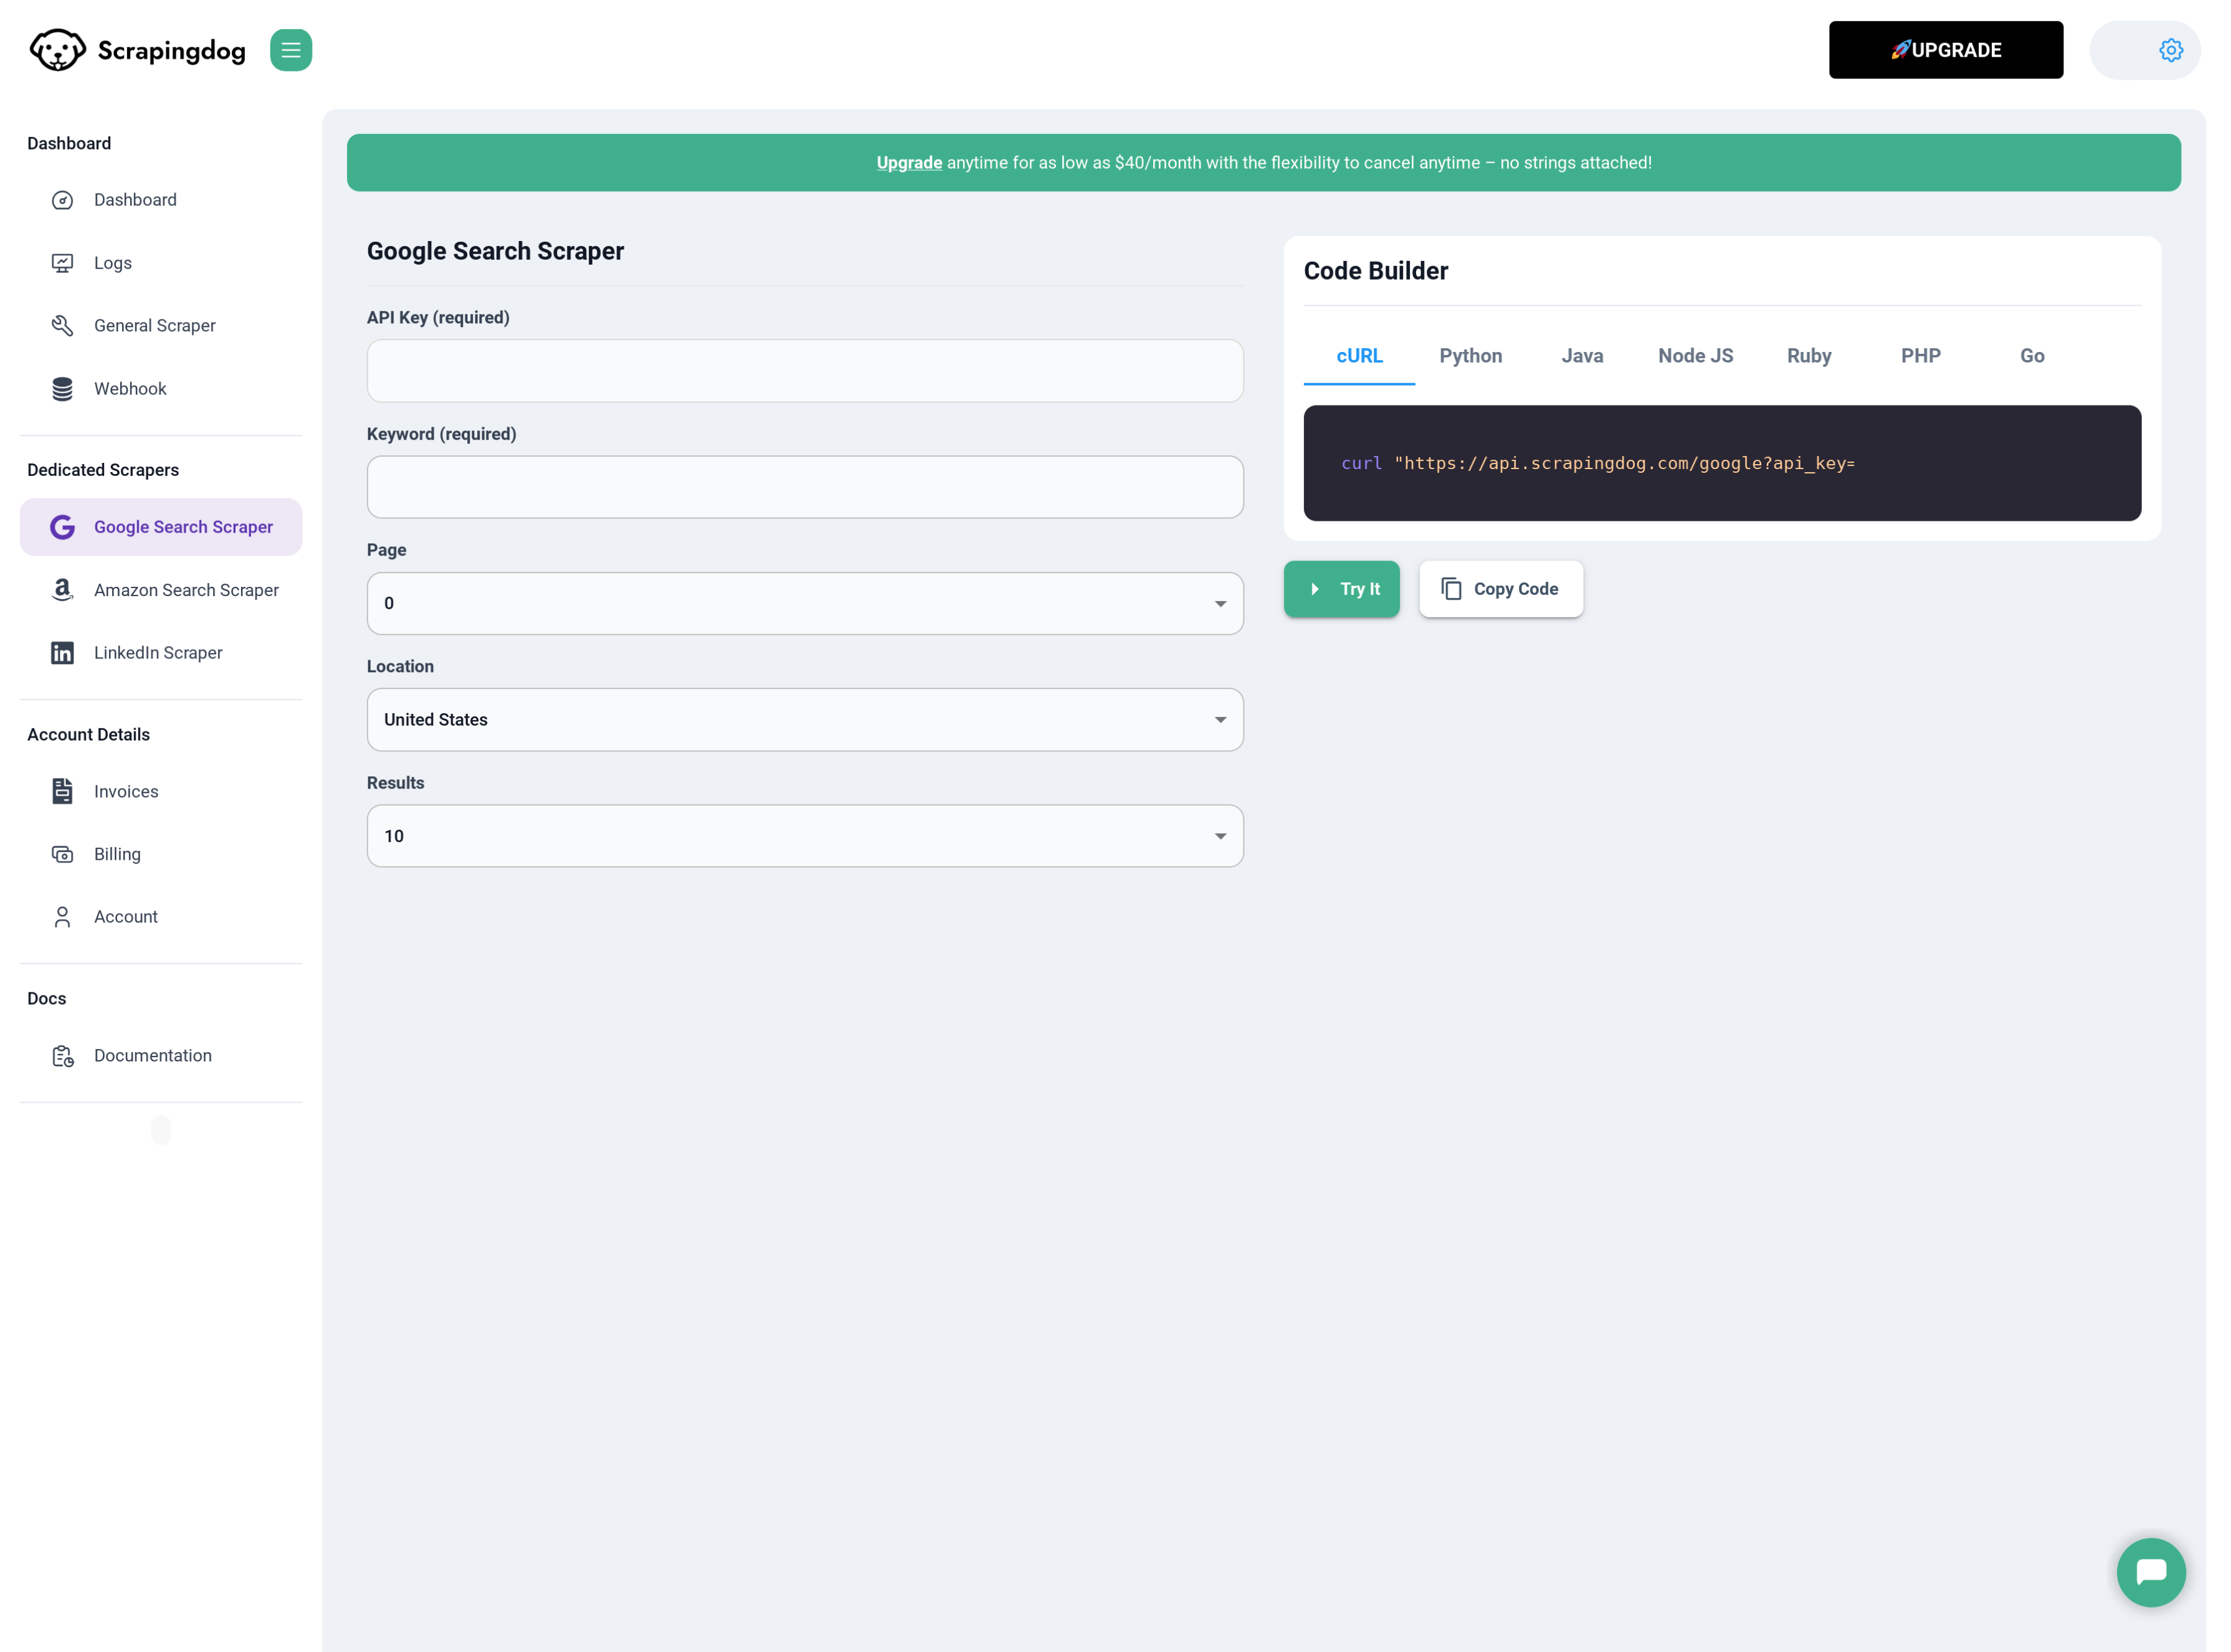The width and height of the screenshot is (2231, 1652).
Task: Click the Dedicated Scrapers section label
Action: coord(103,470)
